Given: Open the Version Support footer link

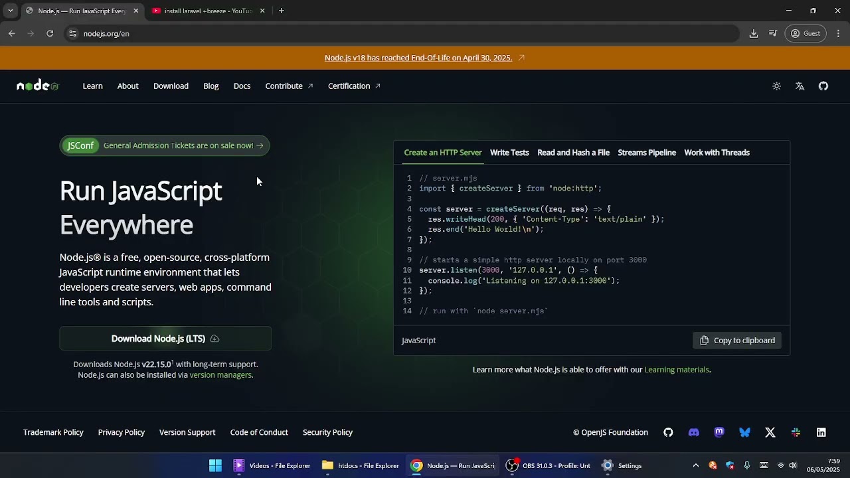Looking at the screenshot, I should pyautogui.click(x=187, y=432).
